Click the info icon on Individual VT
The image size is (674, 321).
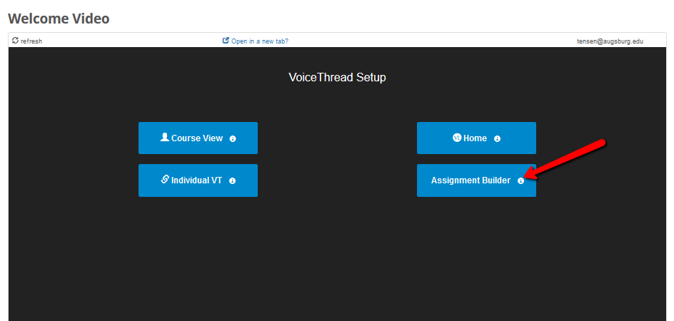pyautogui.click(x=232, y=181)
